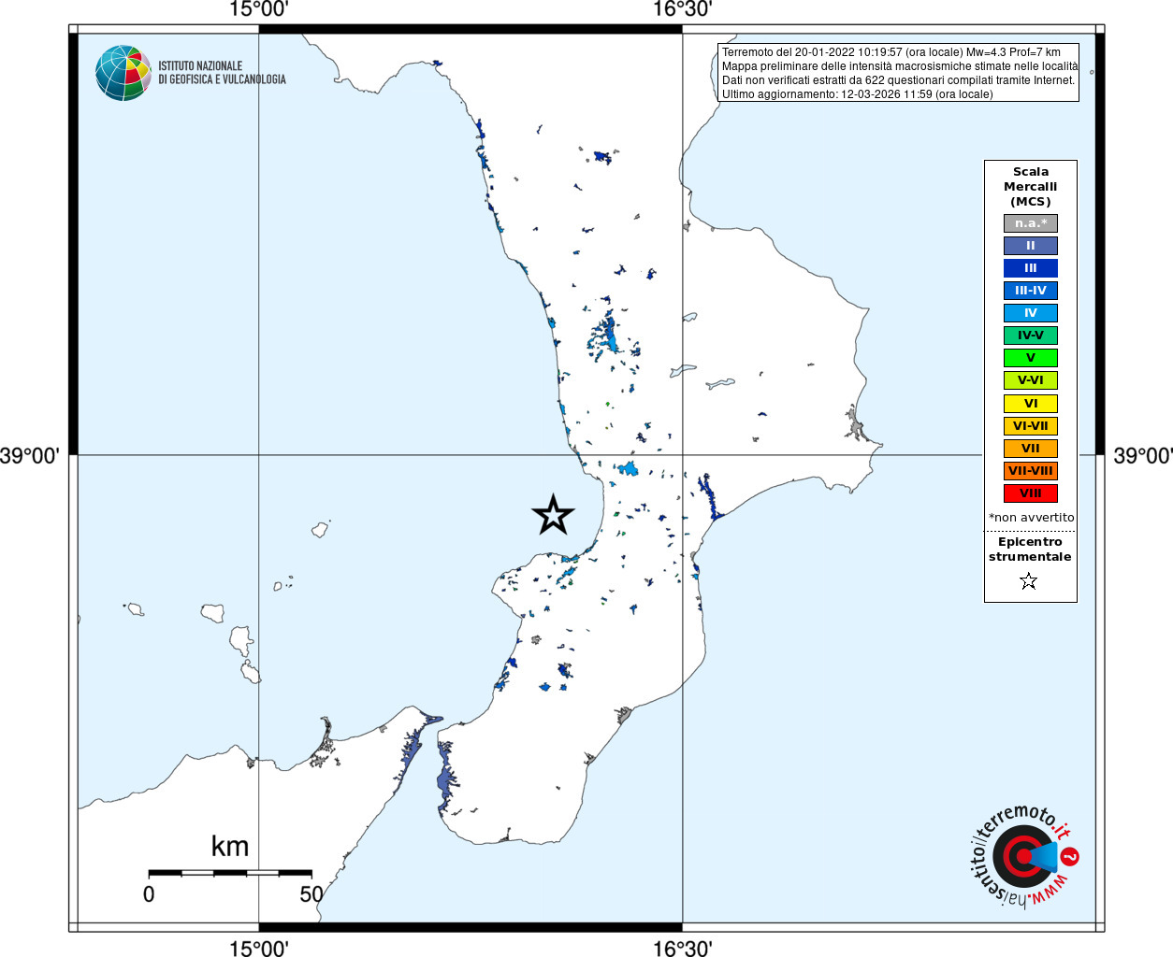Select the intensity III legend swatch
1173x957 pixels.
(1030, 268)
